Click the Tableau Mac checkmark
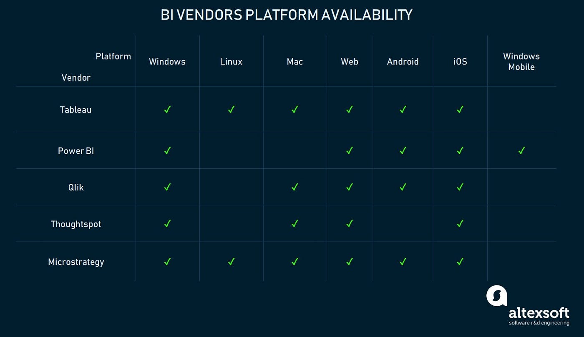The height and width of the screenshot is (337, 584). 295,110
